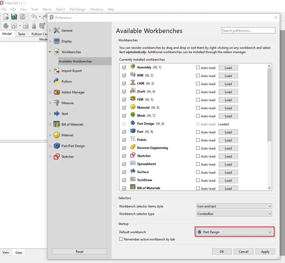Open the Tools menu
Image resolution: width=285 pixels, height=263 pixels.
point(35,9)
